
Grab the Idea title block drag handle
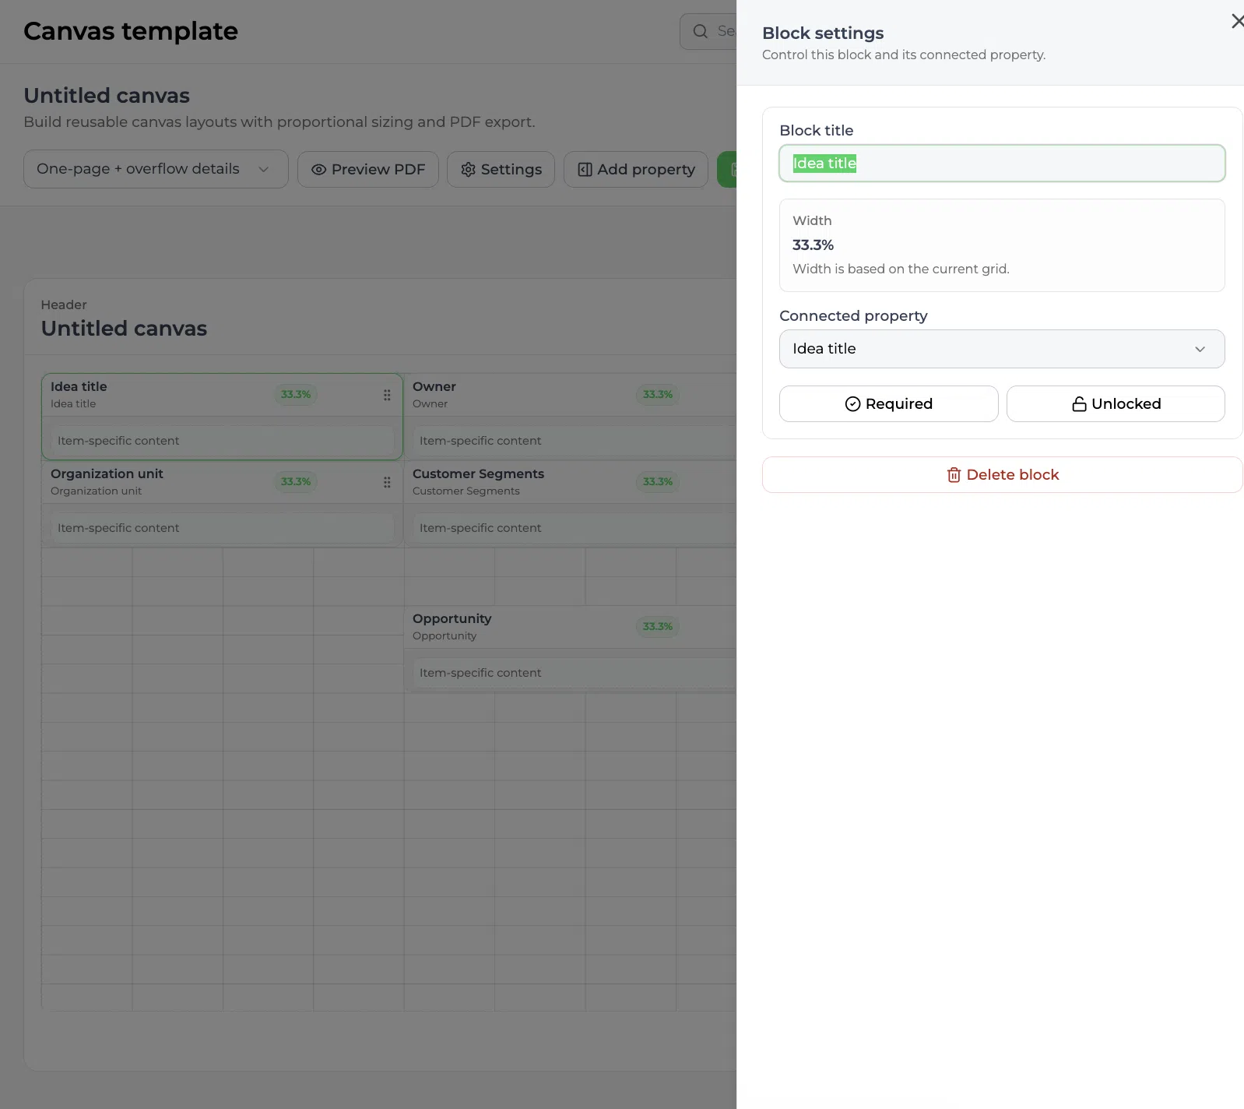387,395
